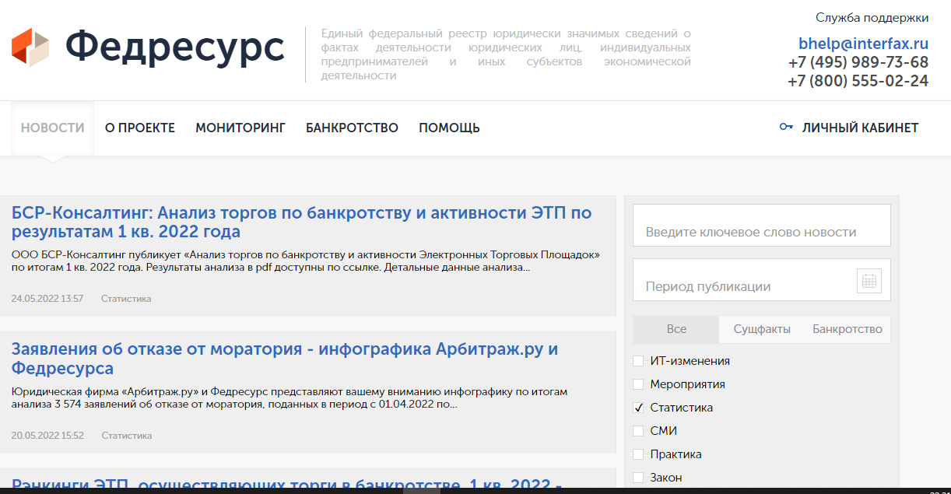The height and width of the screenshot is (494, 951).
Task: Open the calendar icon in Период публикации
Action: click(x=869, y=281)
